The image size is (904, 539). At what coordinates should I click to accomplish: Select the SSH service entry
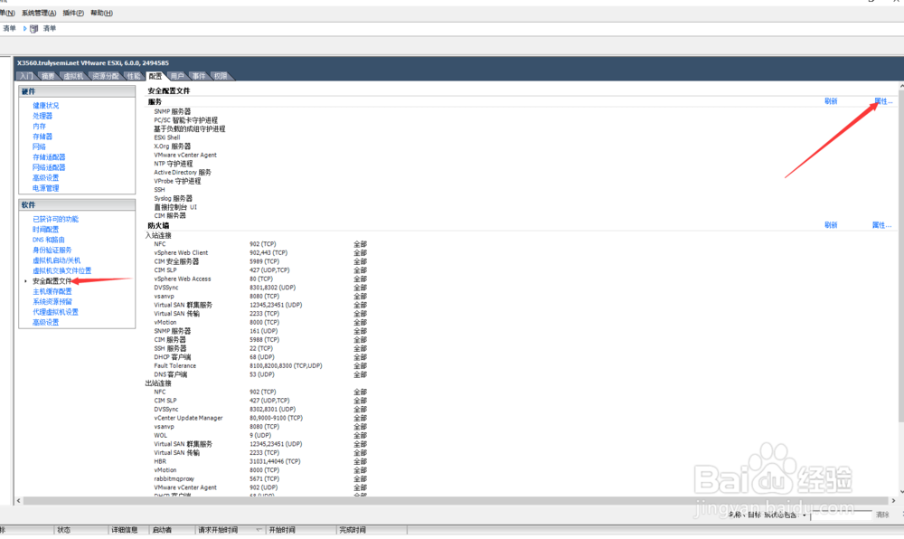(x=159, y=190)
